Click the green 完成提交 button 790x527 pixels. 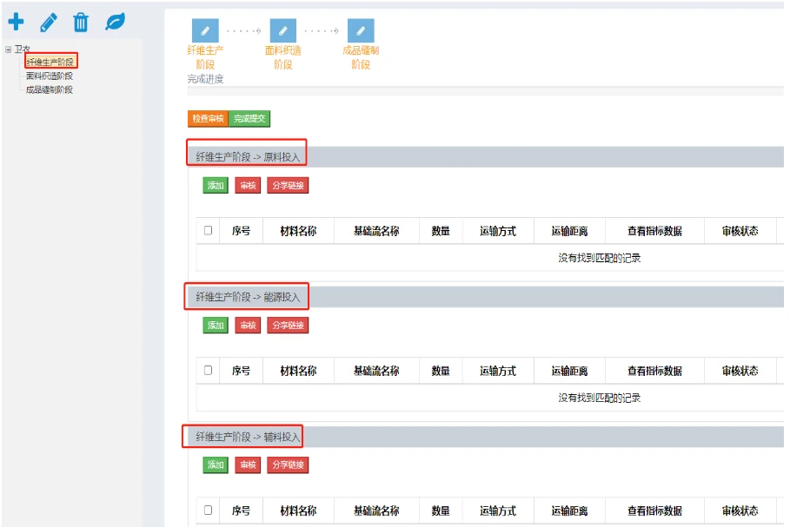249,119
